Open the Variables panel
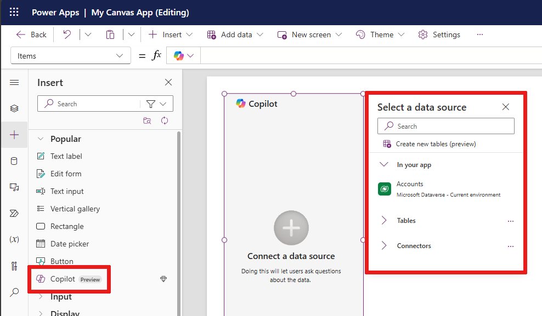Image resolution: width=542 pixels, height=316 pixels. coord(14,239)
